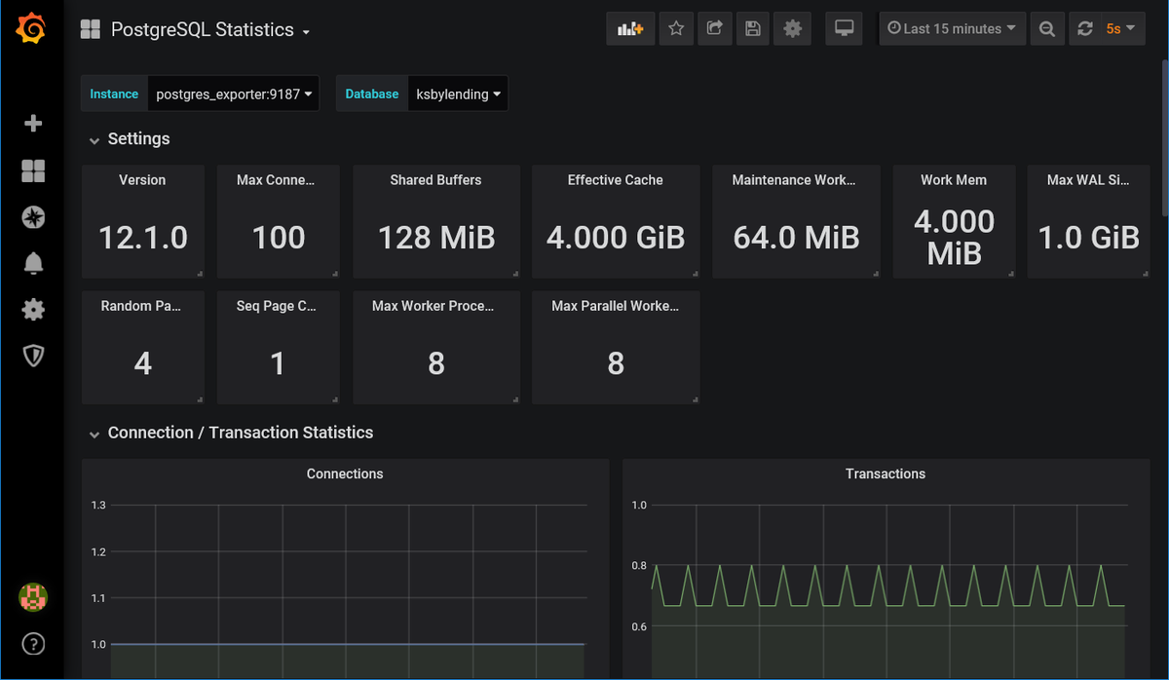Click the Add panel toolbar button
The width and height of the screenshot is (1169, 680).
click(x=630, y=29)
